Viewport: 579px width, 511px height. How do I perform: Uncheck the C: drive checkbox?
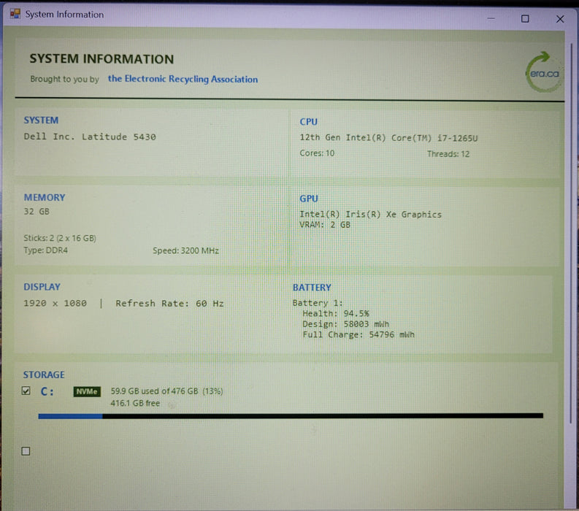click(26, 391)
